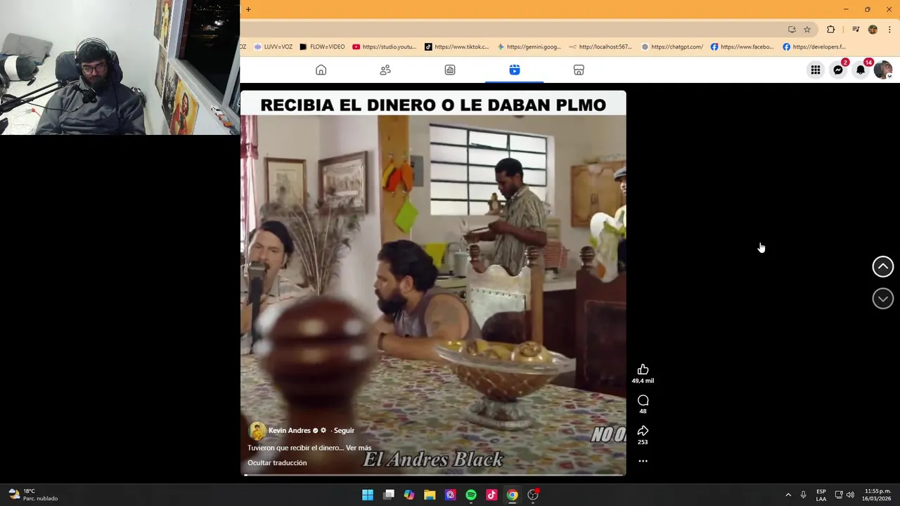This screenshot has height=506, width=900.
Task: Open the notifications bell
Action: tap(861, 70)
